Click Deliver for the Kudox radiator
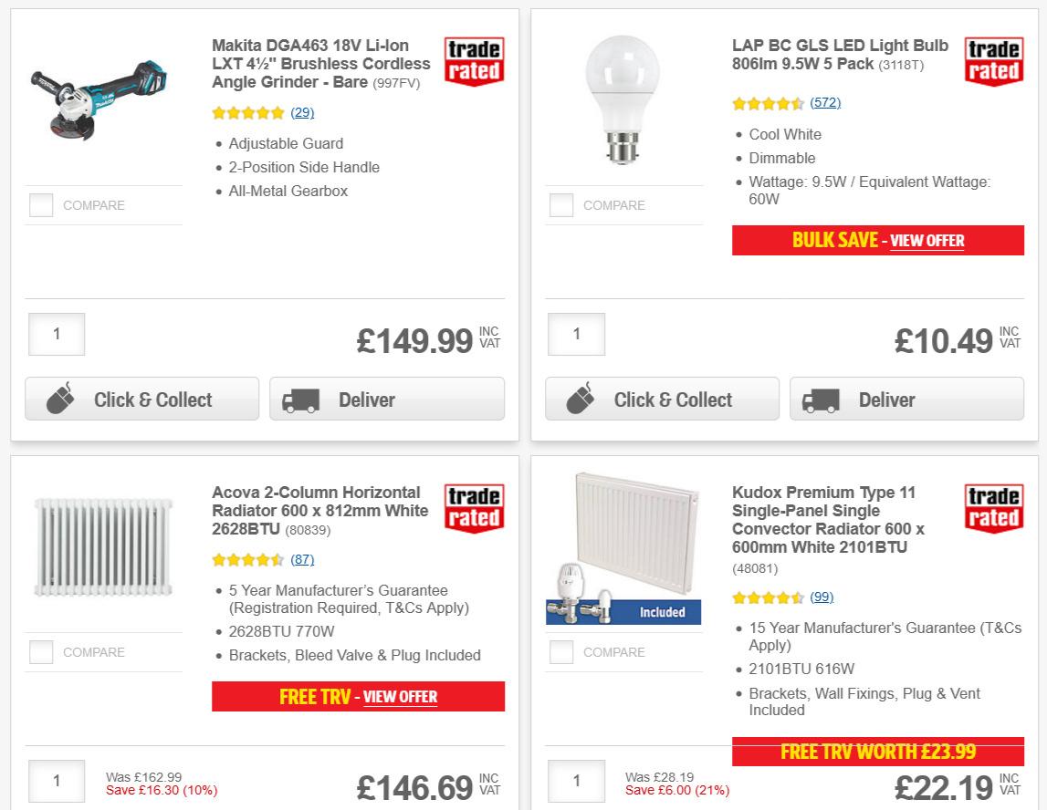 tap(906, 807)
